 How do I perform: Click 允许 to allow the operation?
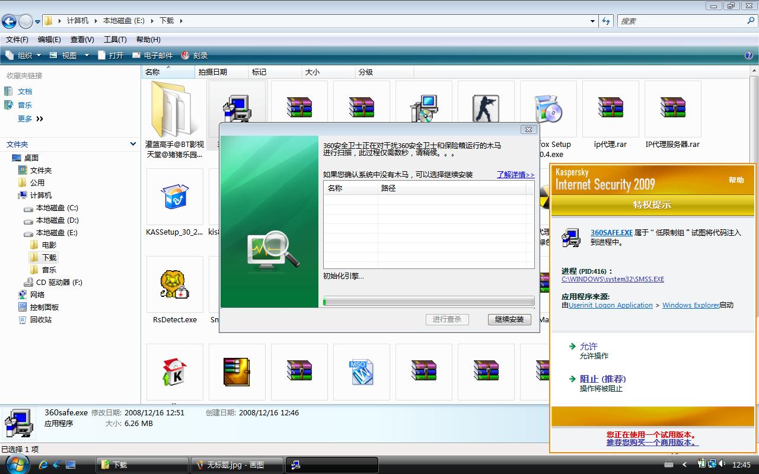click(x=589, y=346)
